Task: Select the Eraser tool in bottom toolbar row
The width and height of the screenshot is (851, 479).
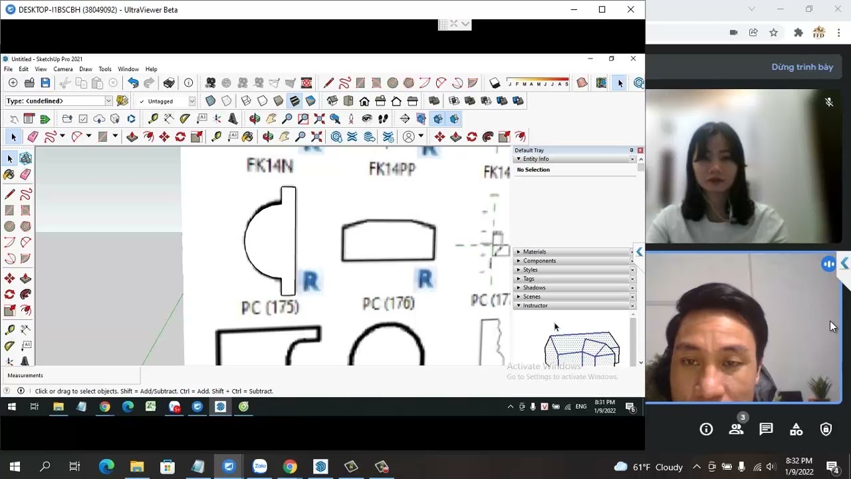Action: click(33, 137)
